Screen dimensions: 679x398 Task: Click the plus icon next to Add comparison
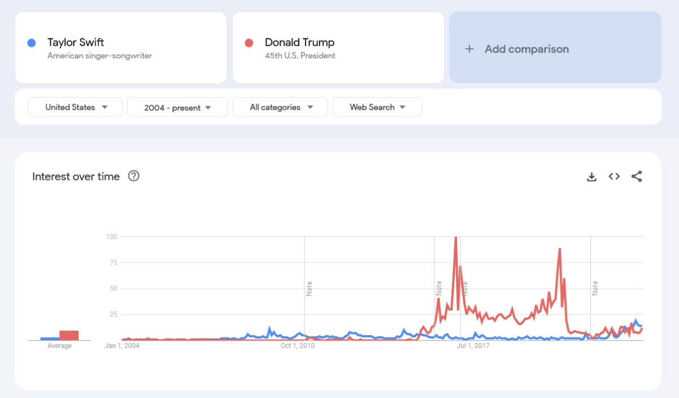pos(470,49)
